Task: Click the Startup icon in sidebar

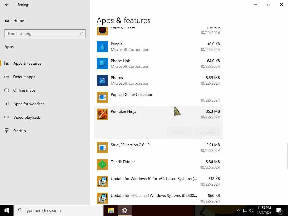Action: [7, 130]
